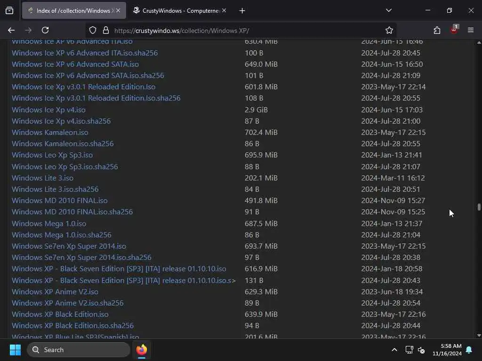Open Windows Lite 3.iso.sha256 link
Screen dimensions: 482x361
56,189
